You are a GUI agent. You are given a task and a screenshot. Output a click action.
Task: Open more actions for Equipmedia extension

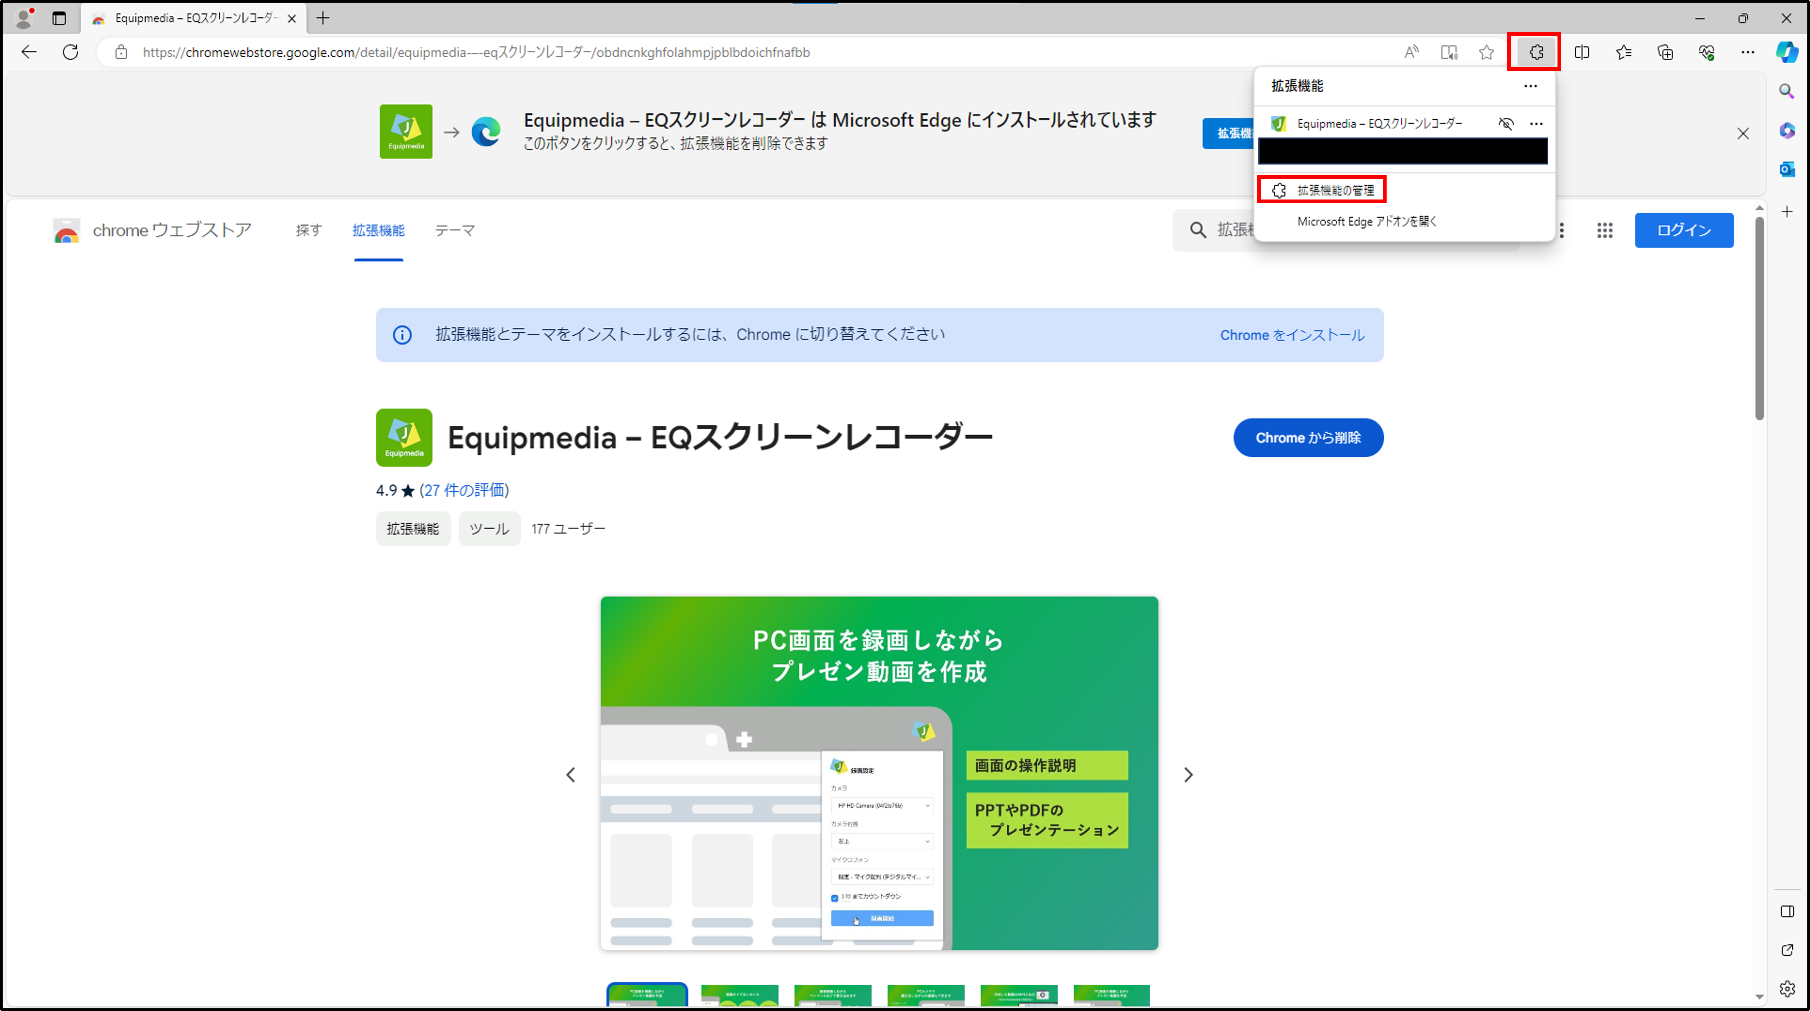[1536, 124]
